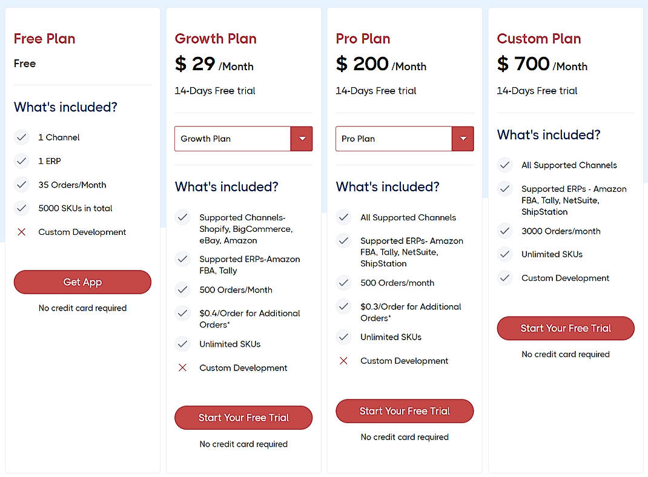Click the Get App button
The height and width of the screenshot is (477, 648).
(x=82, y=282)
